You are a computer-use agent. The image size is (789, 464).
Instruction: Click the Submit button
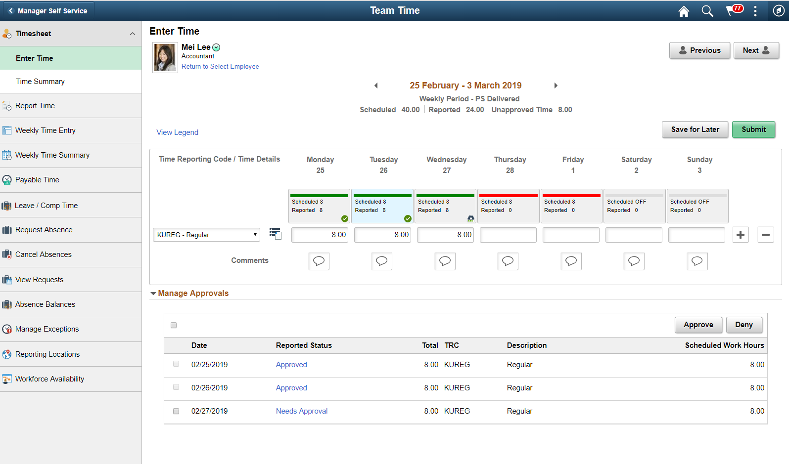tap(753, 129)
